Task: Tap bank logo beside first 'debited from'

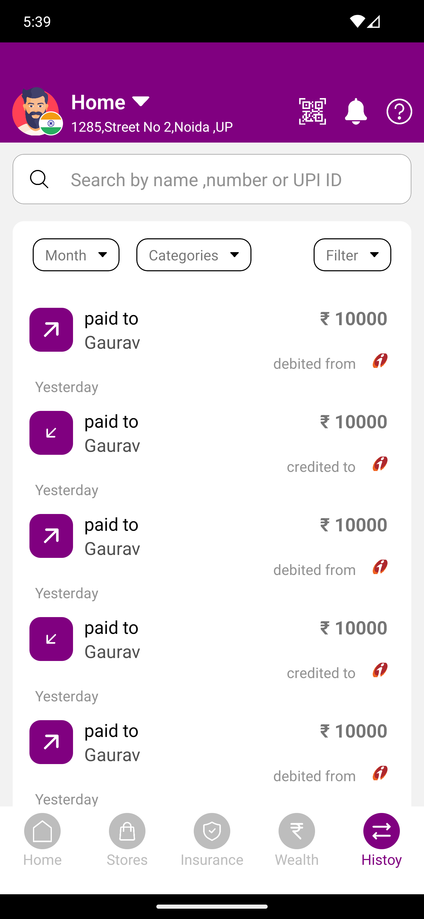Action: 380,361
